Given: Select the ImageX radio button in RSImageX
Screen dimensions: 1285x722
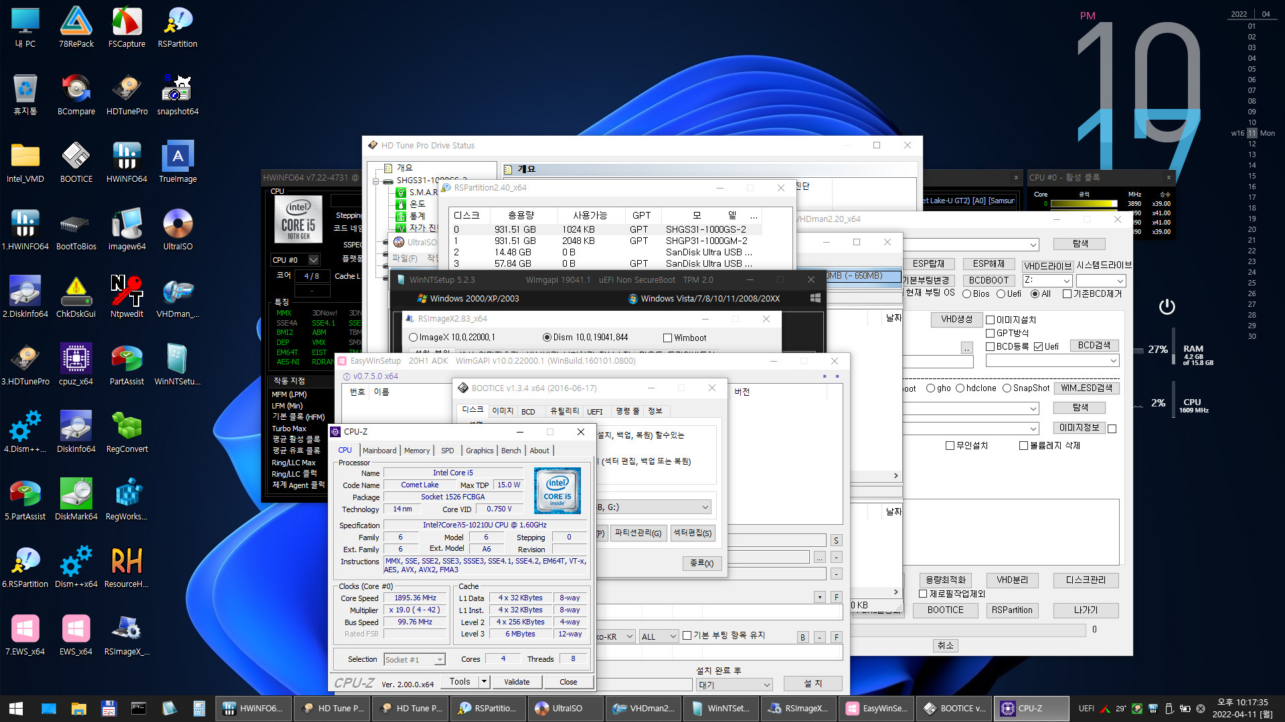Looking at the screenshot, I should point(413,338).
